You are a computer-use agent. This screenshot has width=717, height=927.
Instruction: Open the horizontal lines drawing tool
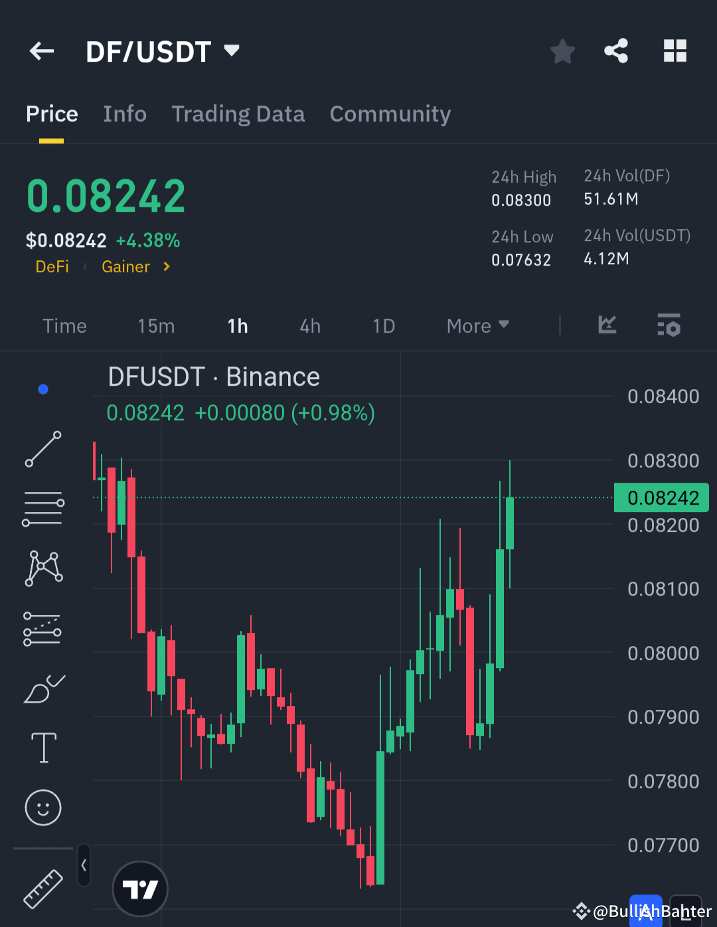point(42,508)
